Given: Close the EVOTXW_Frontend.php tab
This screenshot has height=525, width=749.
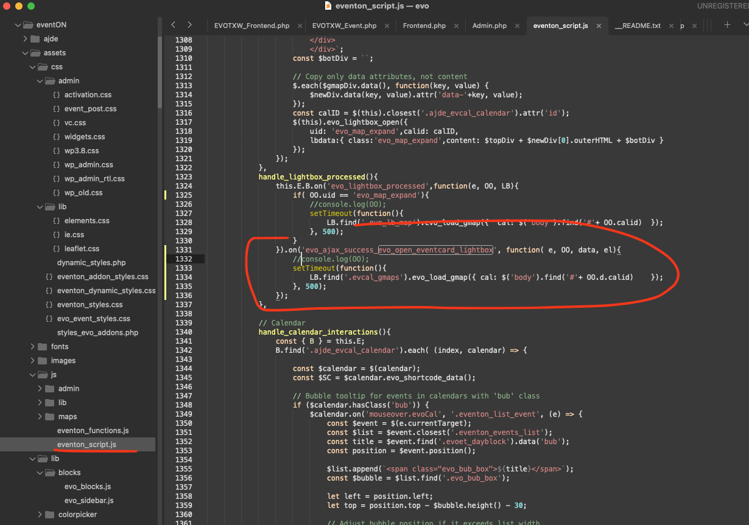Looking at the screenshot, I should (300, 26).
